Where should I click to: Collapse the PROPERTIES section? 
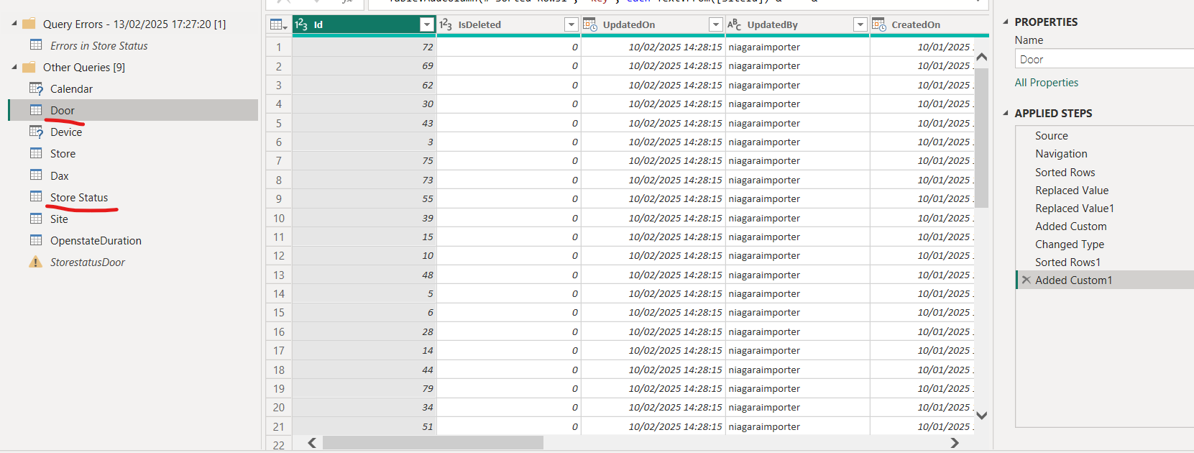(1006, 22)
